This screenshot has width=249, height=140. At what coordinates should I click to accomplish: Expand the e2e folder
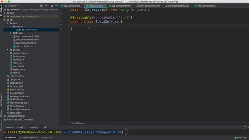(x=4, y=13)
